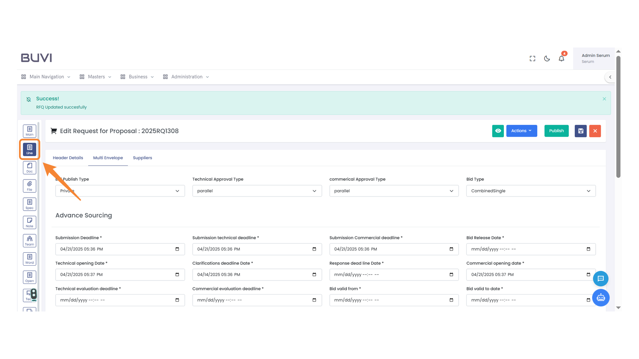Toggle fullscreen mode icon
The image size is (639, 359).
click(532, 59)
